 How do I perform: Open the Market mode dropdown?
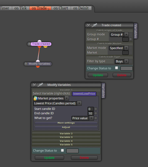(126, 48)
